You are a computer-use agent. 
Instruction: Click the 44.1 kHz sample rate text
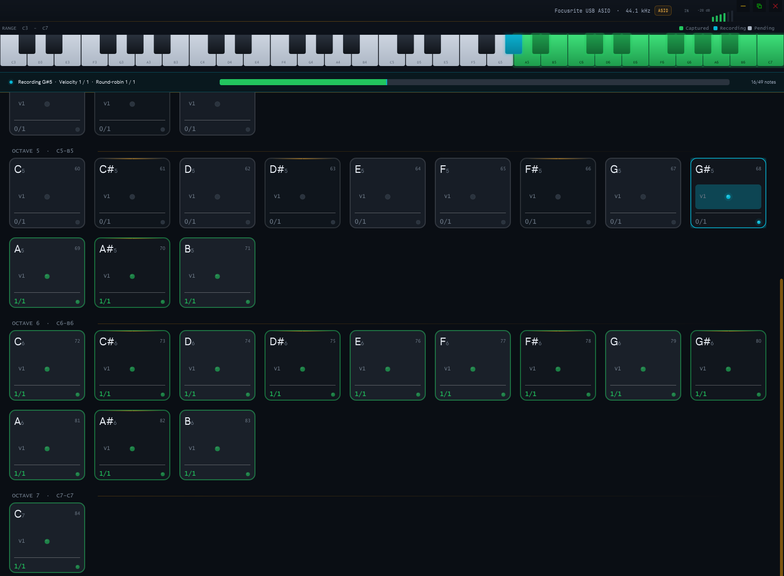pos(638,11)
